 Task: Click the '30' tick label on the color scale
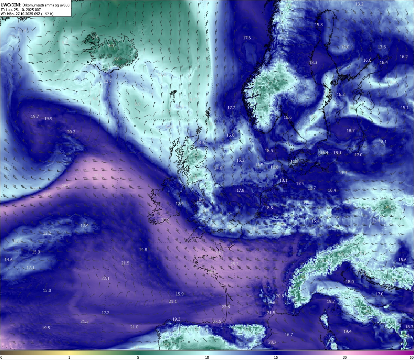[345, 357]
